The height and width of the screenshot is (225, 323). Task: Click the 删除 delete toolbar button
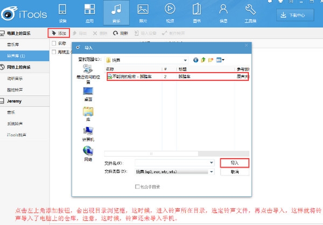coord(100,33)
